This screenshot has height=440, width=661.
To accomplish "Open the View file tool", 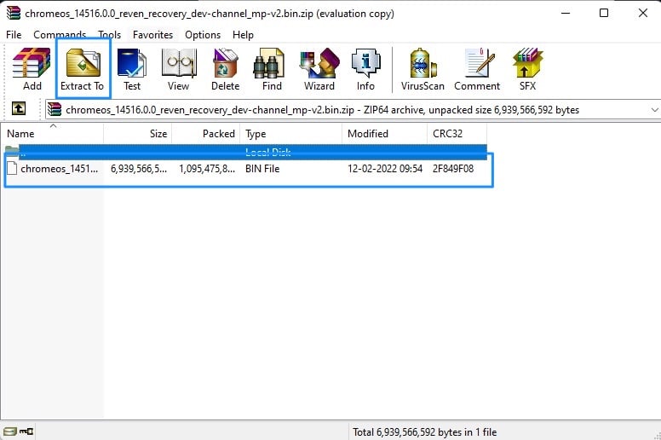I will click(x=179, y=70).
